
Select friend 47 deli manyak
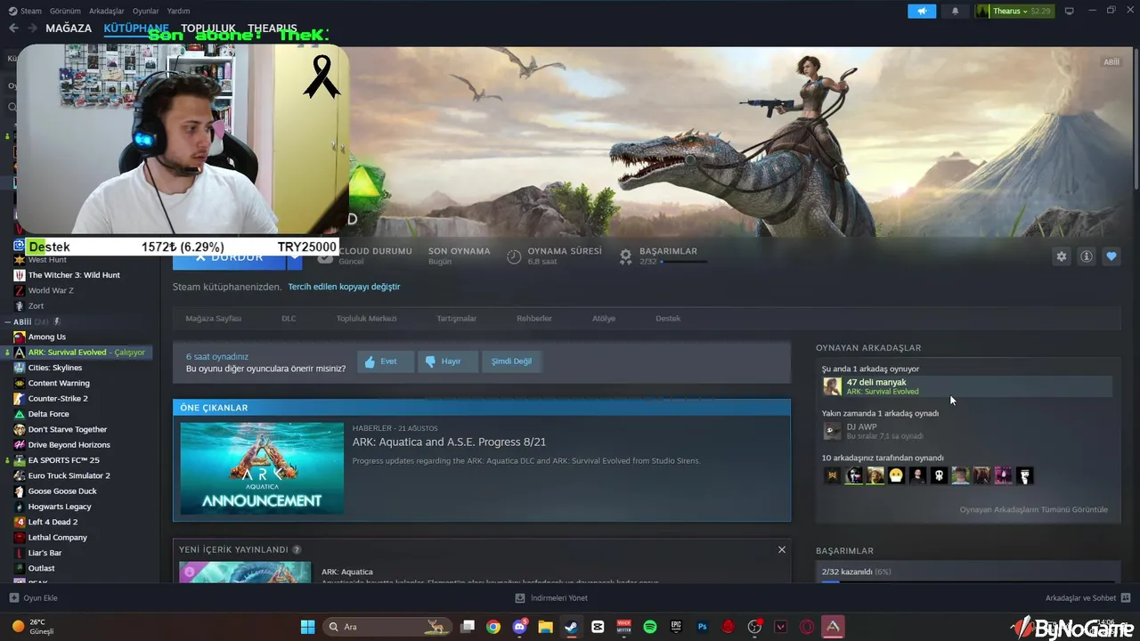[x=967, y=386]
